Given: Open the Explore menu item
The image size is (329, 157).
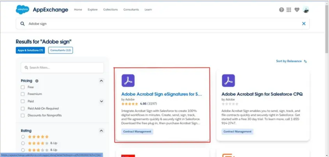Looking at the screenshot, I should click(92, 9).
